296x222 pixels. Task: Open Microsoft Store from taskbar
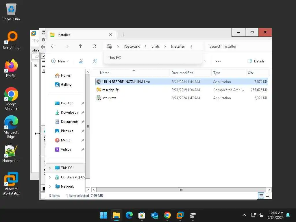pyautogui.click(x=142, y=215)
